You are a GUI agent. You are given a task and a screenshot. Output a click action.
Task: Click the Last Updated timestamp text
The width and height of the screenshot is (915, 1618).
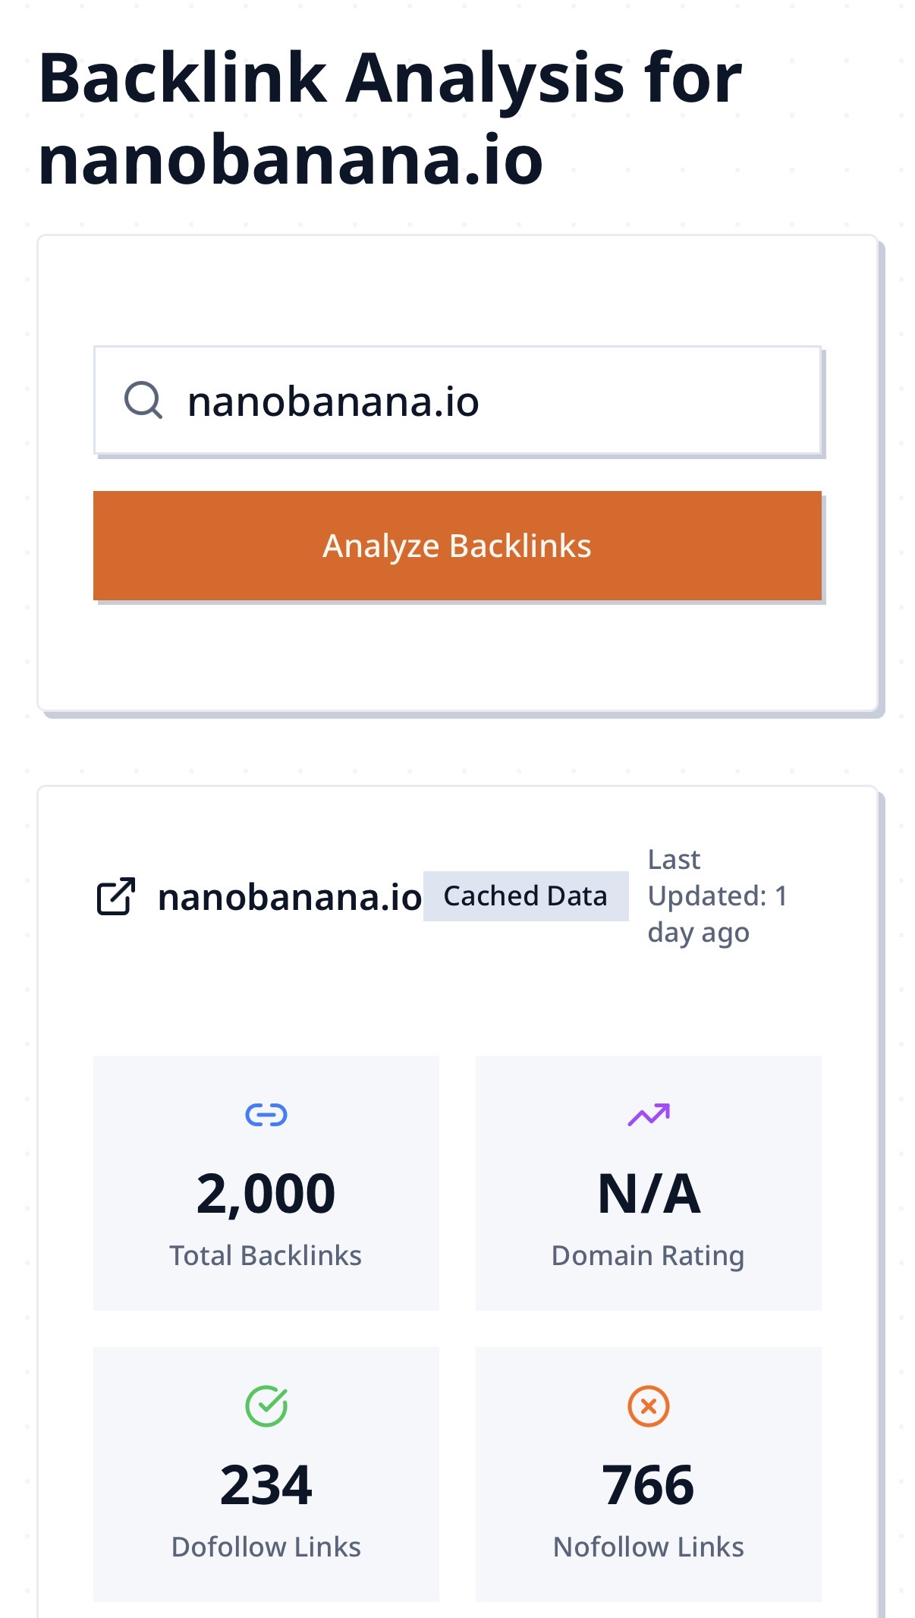[x=717, y=896]
